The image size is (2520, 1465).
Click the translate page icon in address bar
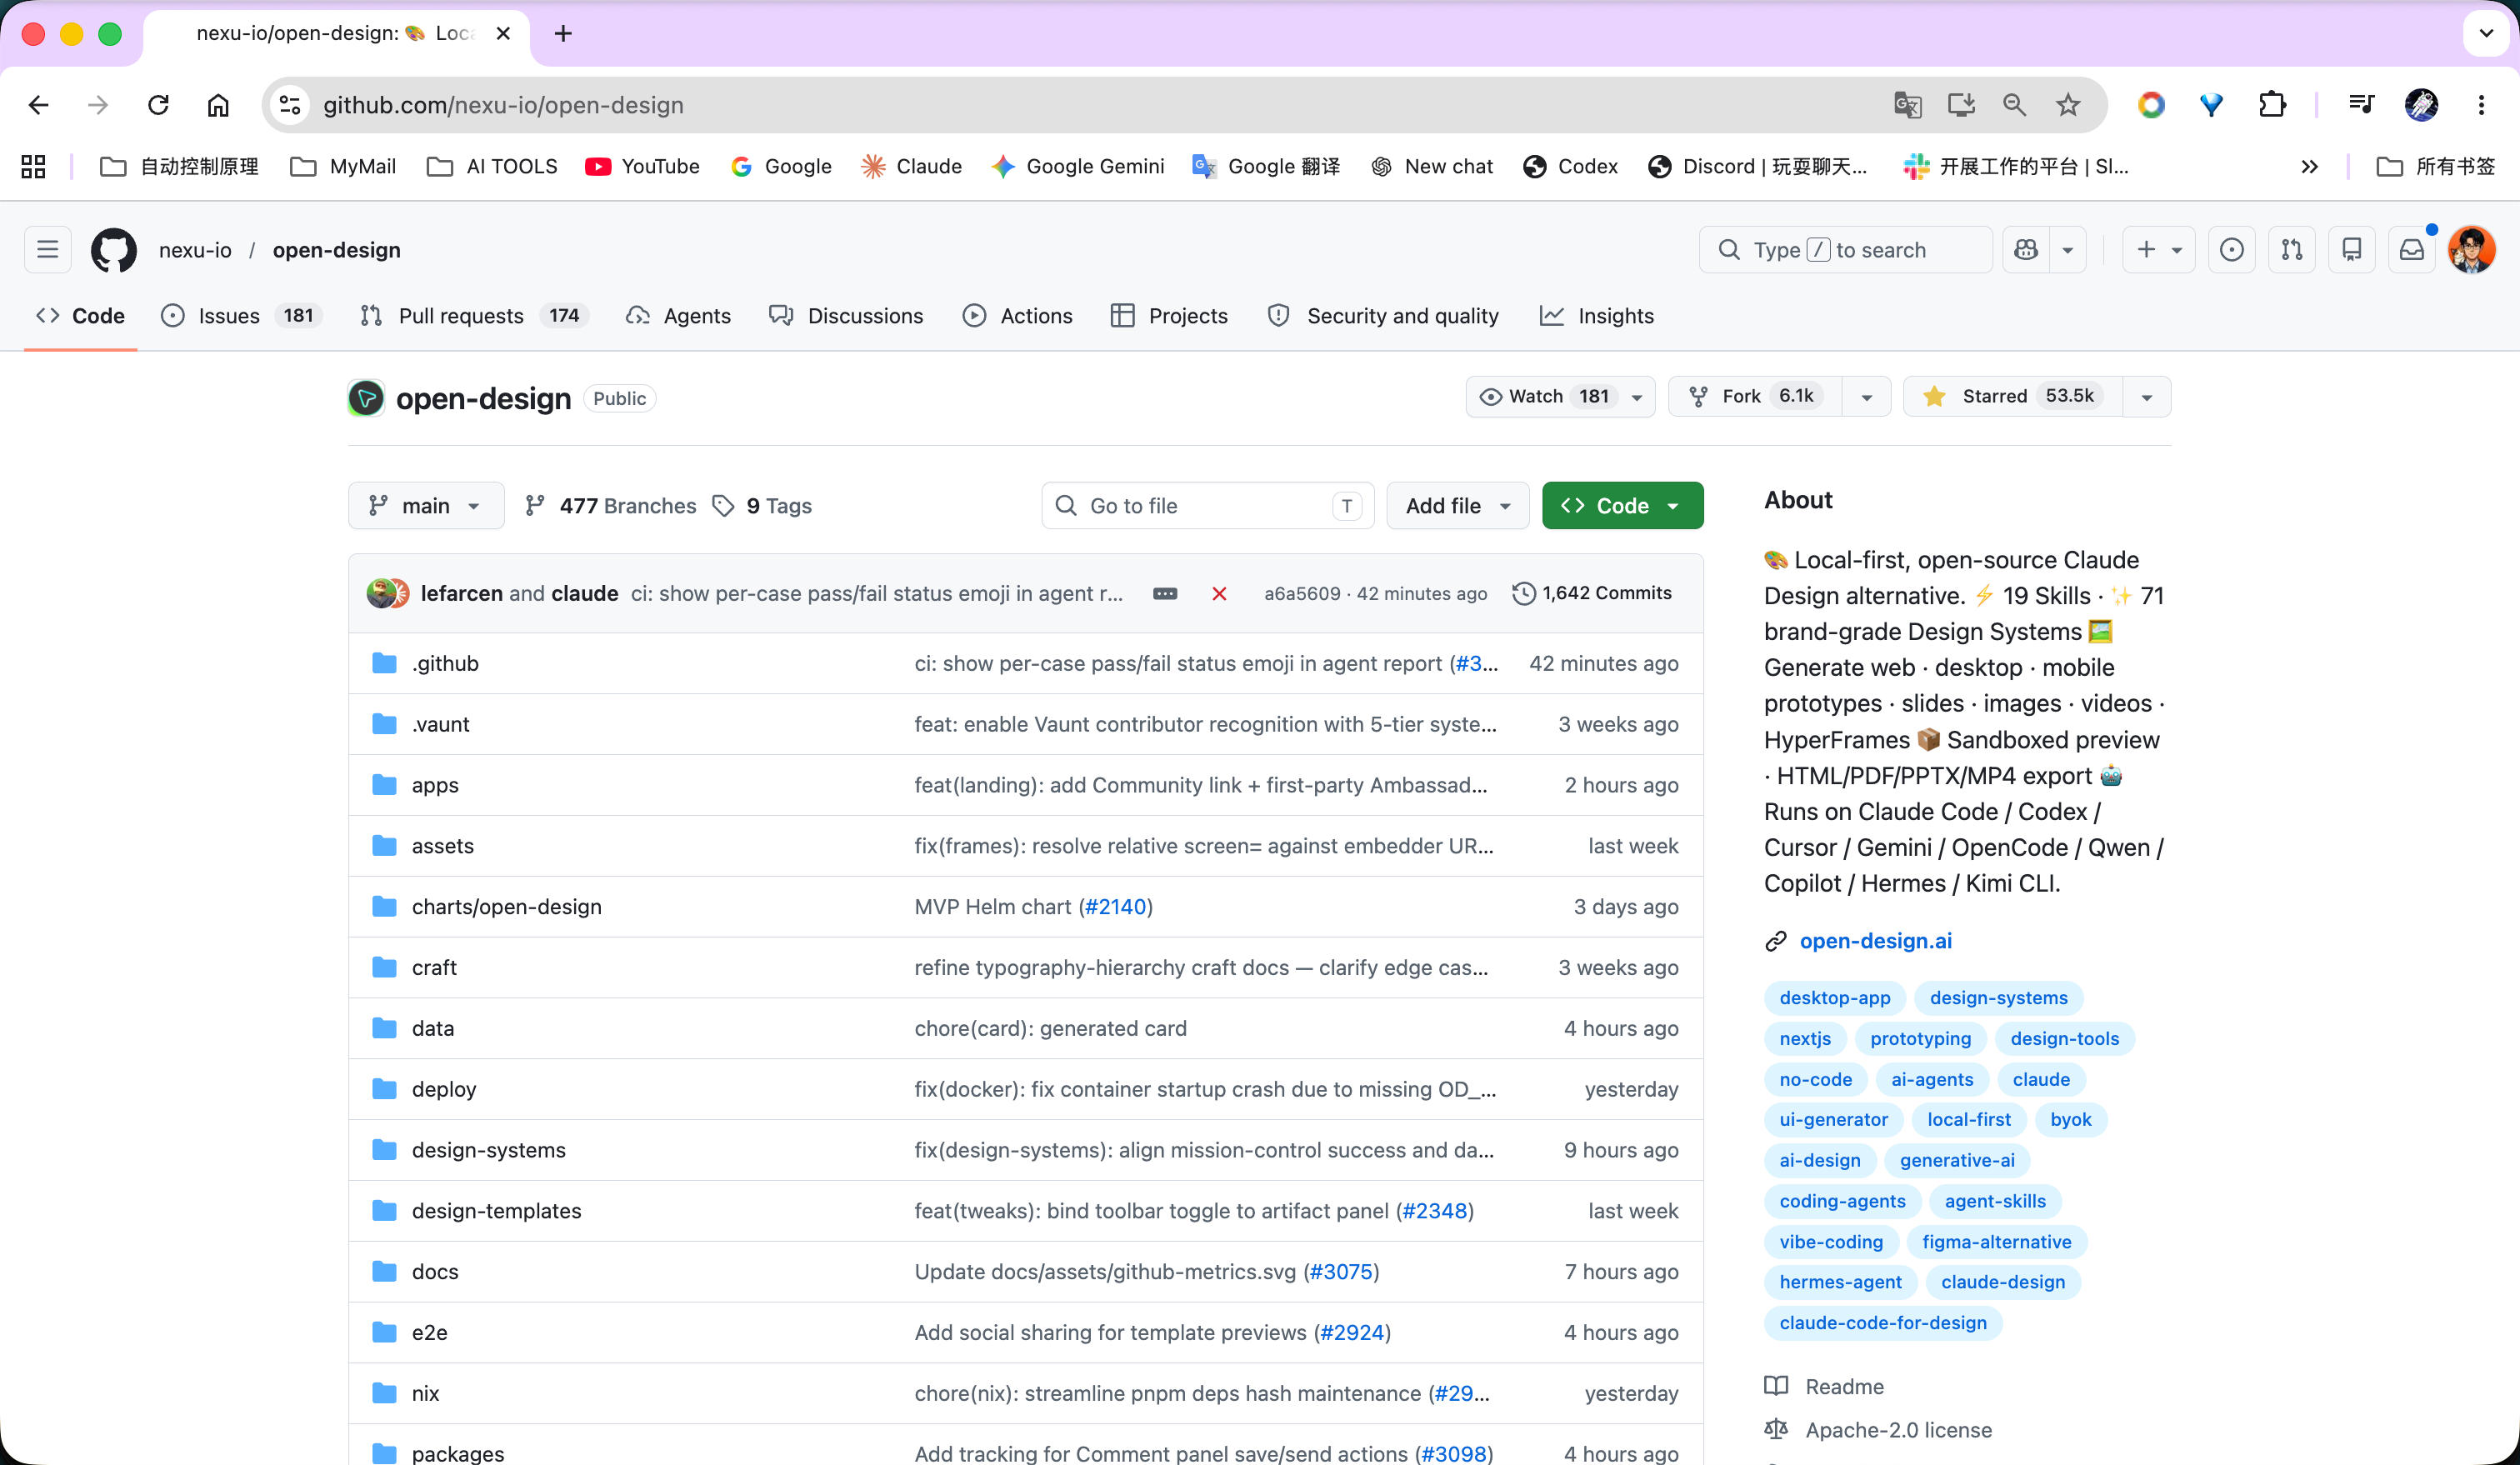tap(1907, 105)
